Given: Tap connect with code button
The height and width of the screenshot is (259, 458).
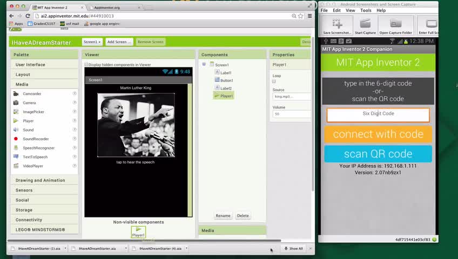Looking at the screenshot, I should click(378, 134).
